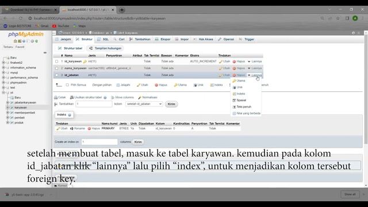The width and height of the screenshot is (368, 207).
Task: Expand the finalweb2 database node
Action: 3,63
